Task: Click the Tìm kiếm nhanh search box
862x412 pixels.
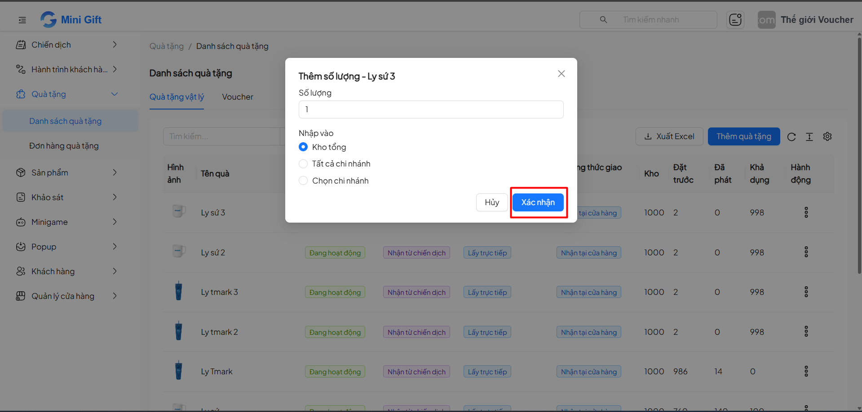Action: point(648,20)
